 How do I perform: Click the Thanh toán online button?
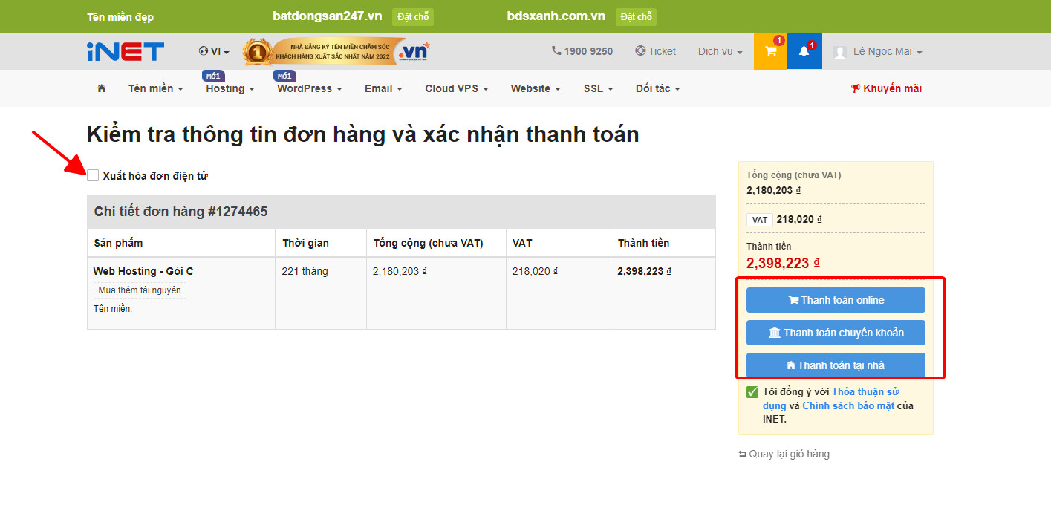[x=836, y=300]
